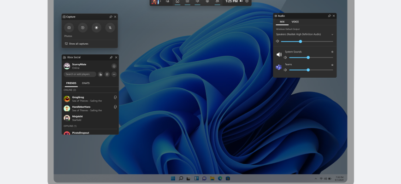This screenshot has height=184, width=401.
Task: Open Show all captures
Action: pyautogui.click(x=77, y=44)
